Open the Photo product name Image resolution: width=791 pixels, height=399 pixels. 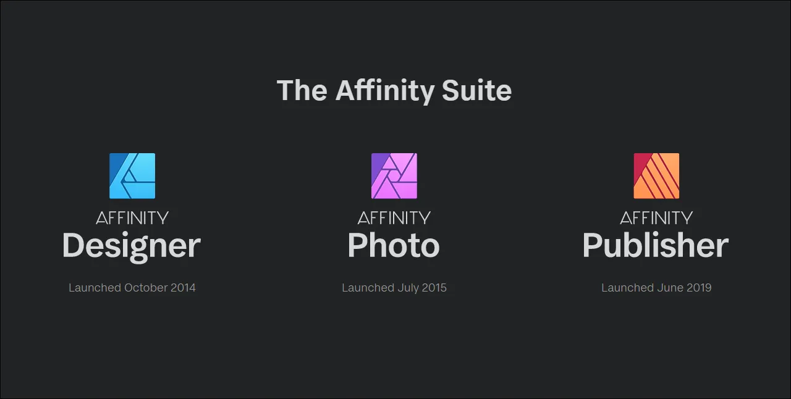point(394,245)
